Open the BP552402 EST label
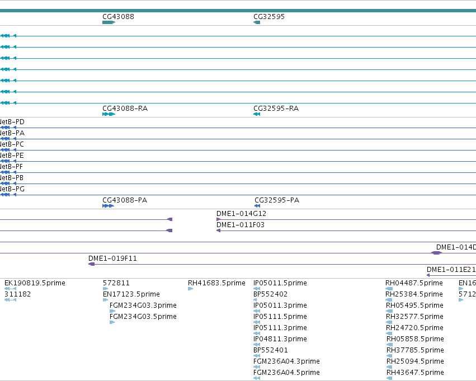This screenshot has width=476, height=381. click(271, 294)
